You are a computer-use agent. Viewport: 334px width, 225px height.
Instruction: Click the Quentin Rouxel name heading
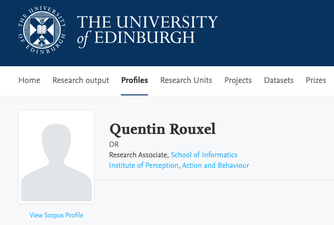coord(162,129)
